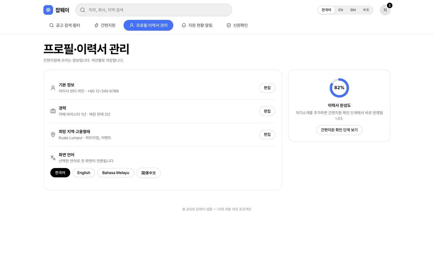Image resolution: width=434 pixels, height=271 pixels.
Task: Edit the 경력 section
Action: (x=267, y=111)
